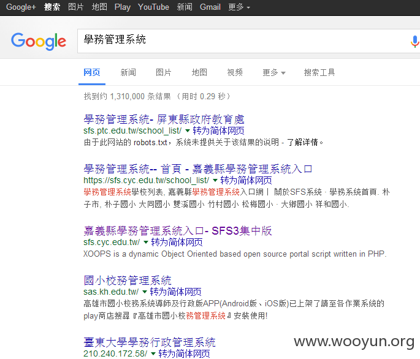Open result 學務管理系統-- 首頁 - 嘉義縣學務管理系統入口

click(x=198, y=168)
